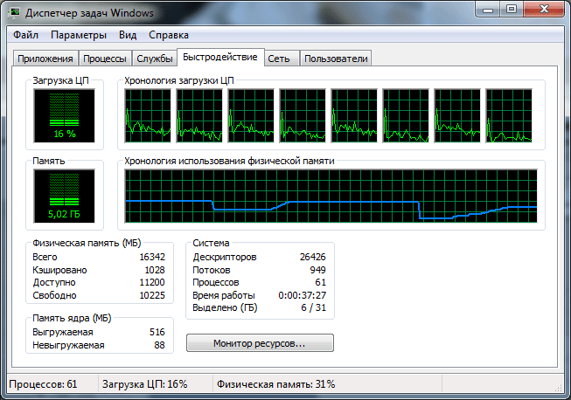Click the Кэшировано value 1028

coord(155,270)
